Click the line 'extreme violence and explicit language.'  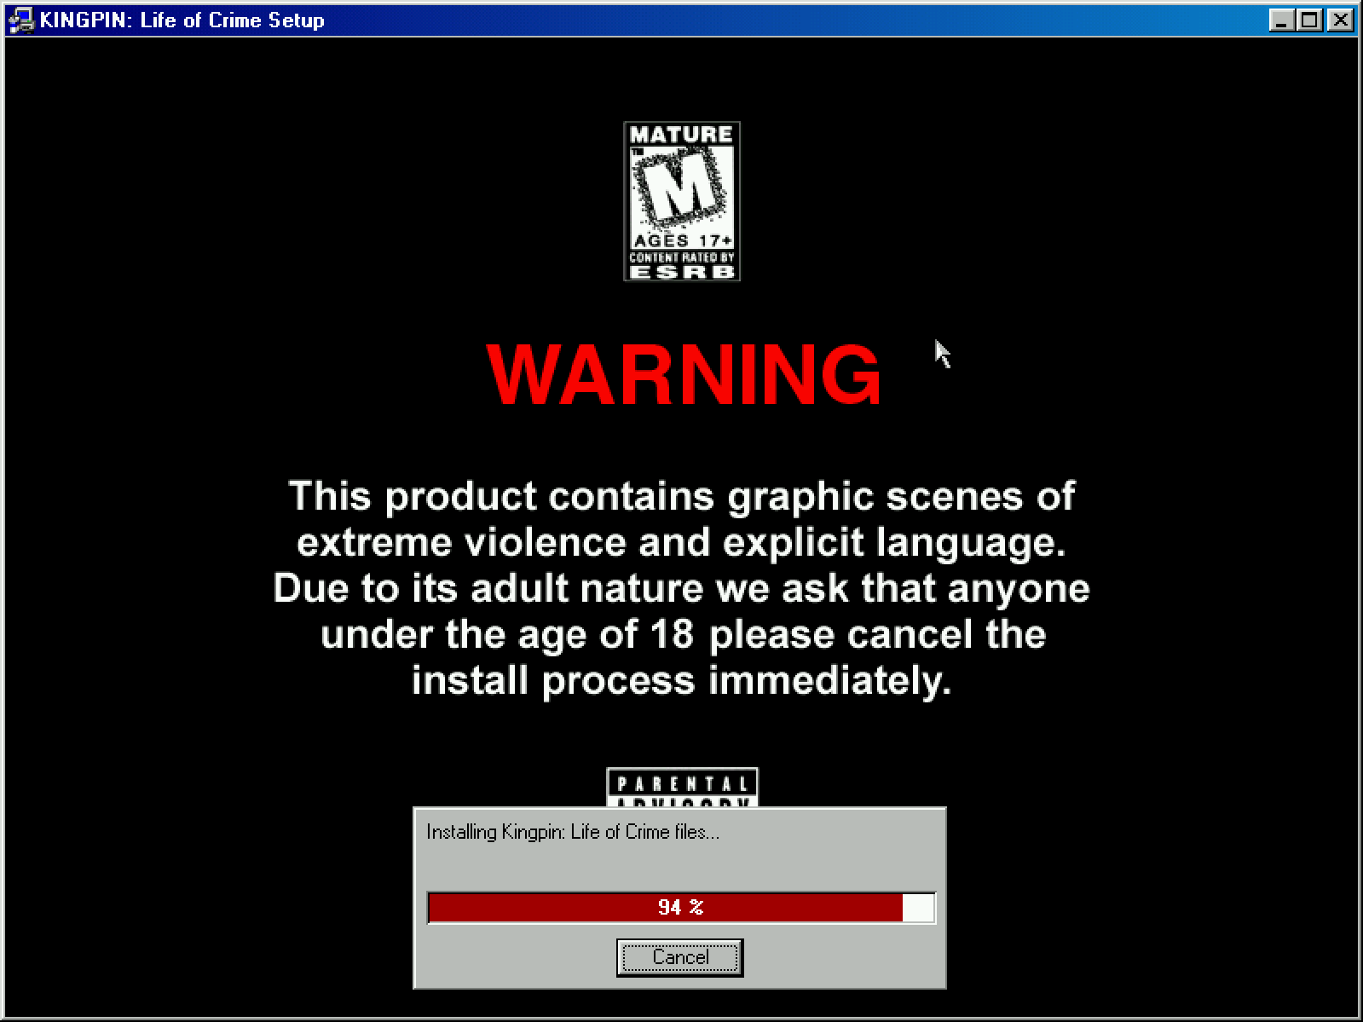pos(681,543)
